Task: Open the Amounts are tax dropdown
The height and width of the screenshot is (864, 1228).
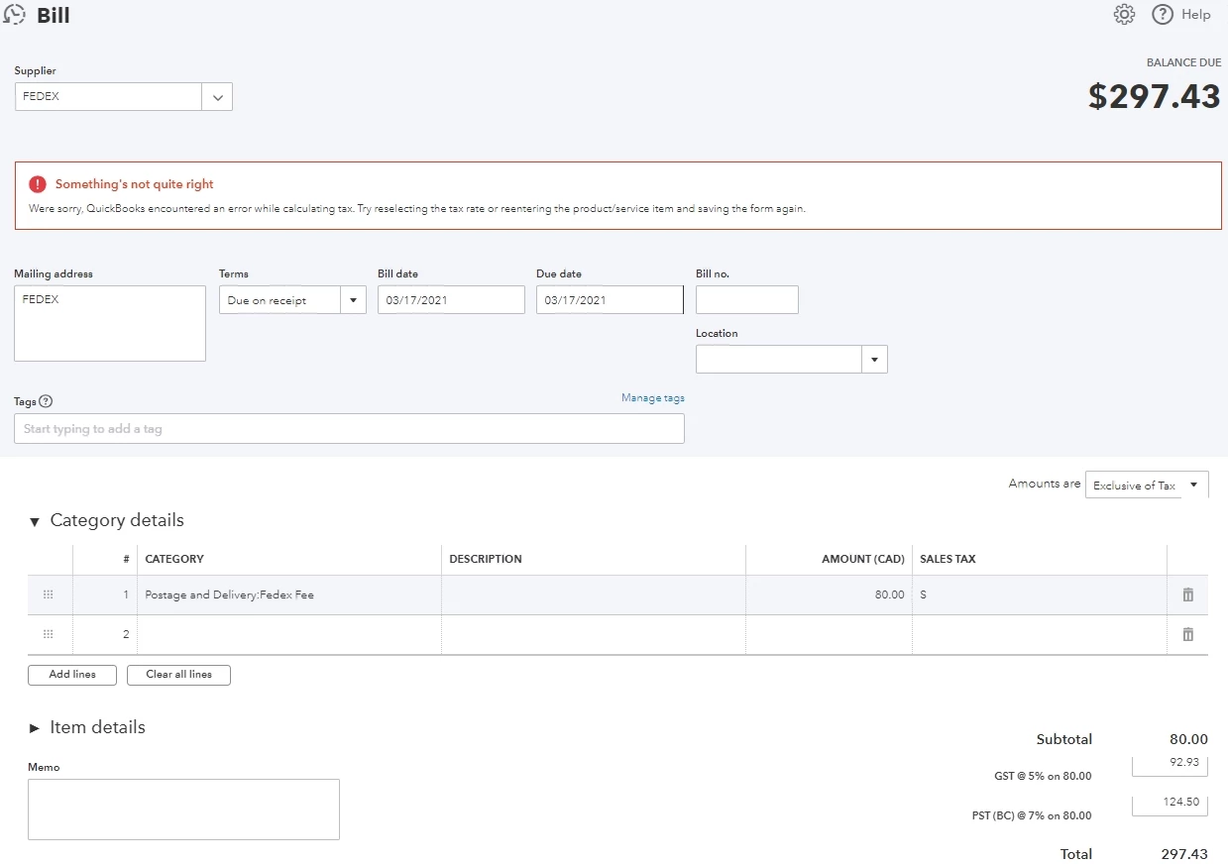Action: pos(1147,485)
